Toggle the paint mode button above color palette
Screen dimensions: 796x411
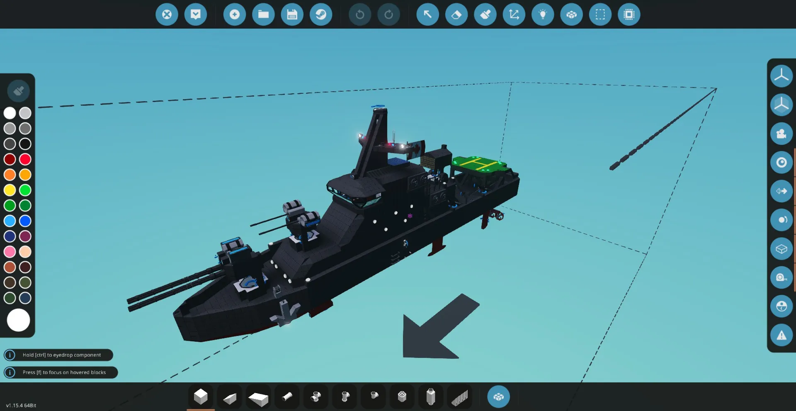[18, 91]
